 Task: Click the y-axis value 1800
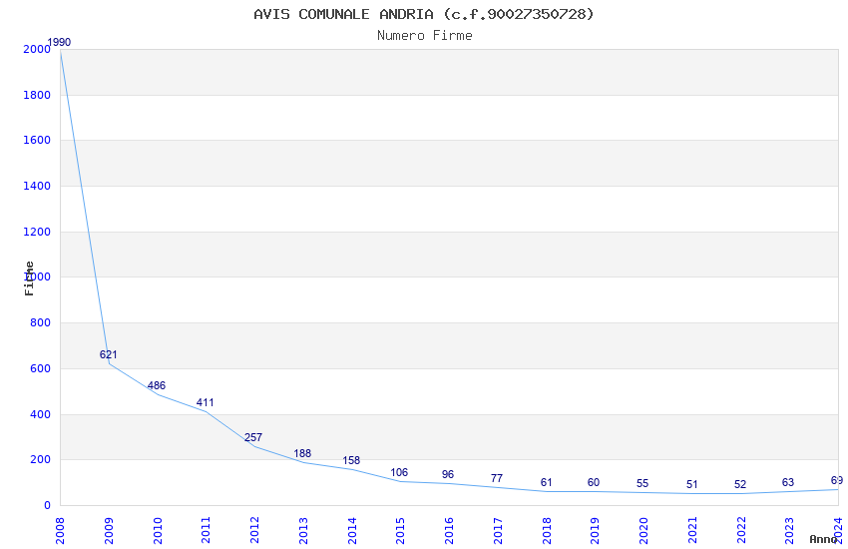37,95
